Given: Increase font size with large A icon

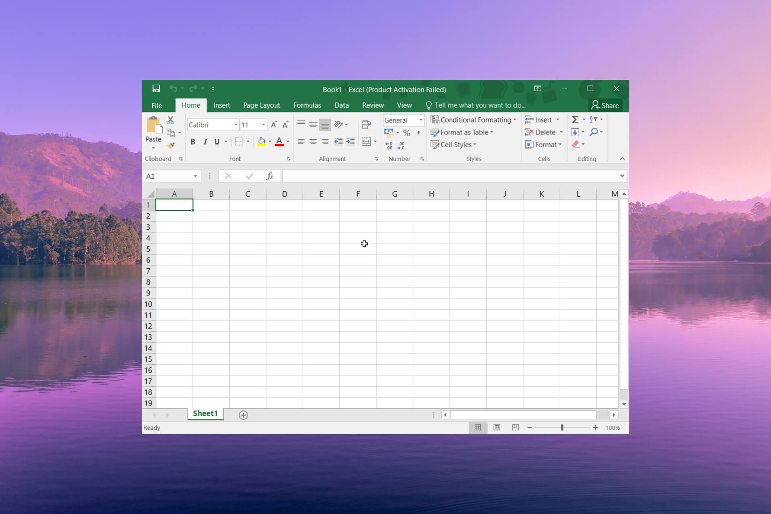Looking at the screenshot, I should [273, 125].
